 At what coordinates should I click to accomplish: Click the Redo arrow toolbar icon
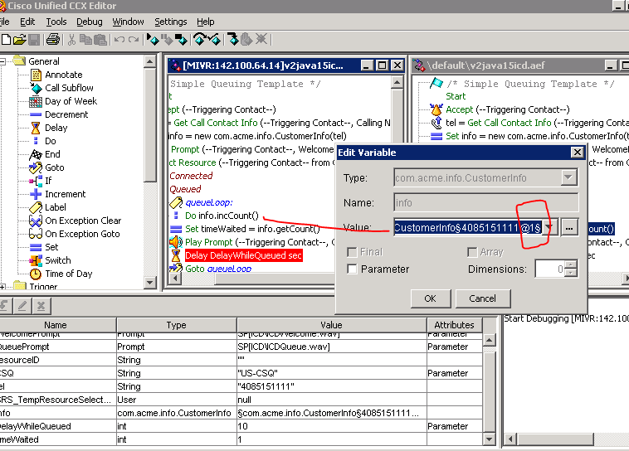(134, 39)
